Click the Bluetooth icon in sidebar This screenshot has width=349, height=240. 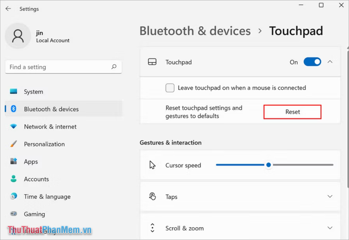click(13, 109)
